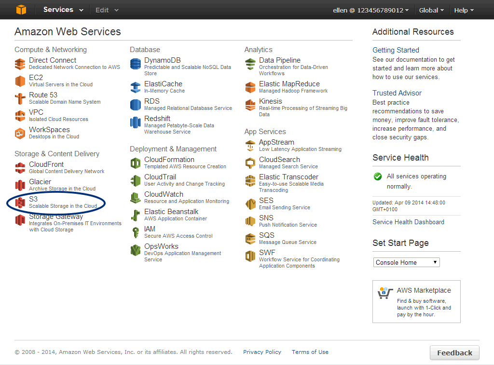The width and height of the screenshot is (494, 365).
Task: Open the CloudWatch service icon
Action: (136, 198)
